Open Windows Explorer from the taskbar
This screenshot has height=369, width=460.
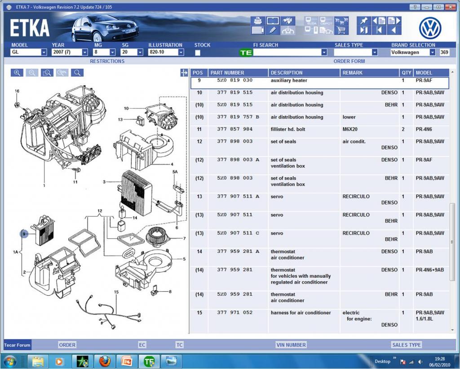click(x=38, y=361)
